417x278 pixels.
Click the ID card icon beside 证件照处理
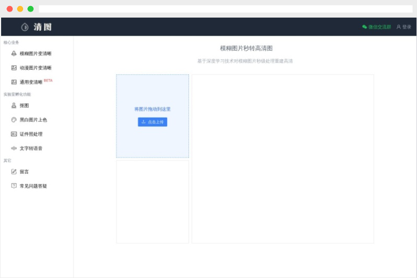pyautogui.click(x=14, y=134)
